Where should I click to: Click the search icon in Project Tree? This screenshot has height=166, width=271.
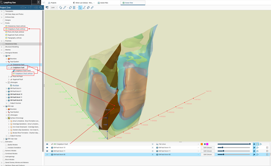41,7
